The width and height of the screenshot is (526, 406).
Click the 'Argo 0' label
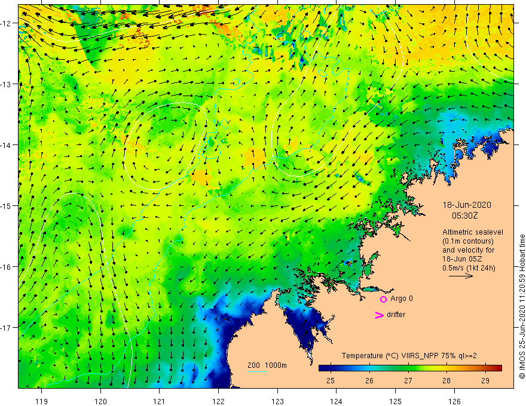point(402,299)
